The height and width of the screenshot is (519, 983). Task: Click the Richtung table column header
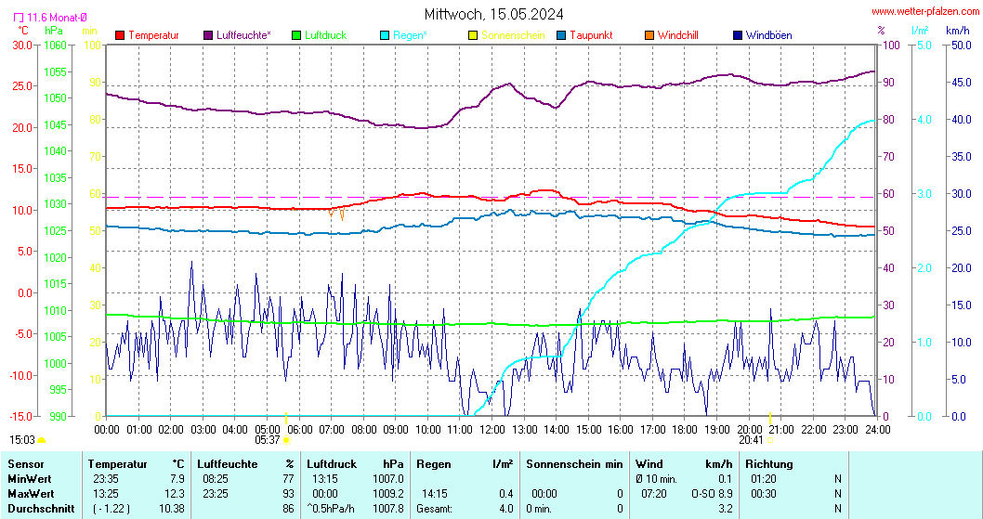(769, 464)
